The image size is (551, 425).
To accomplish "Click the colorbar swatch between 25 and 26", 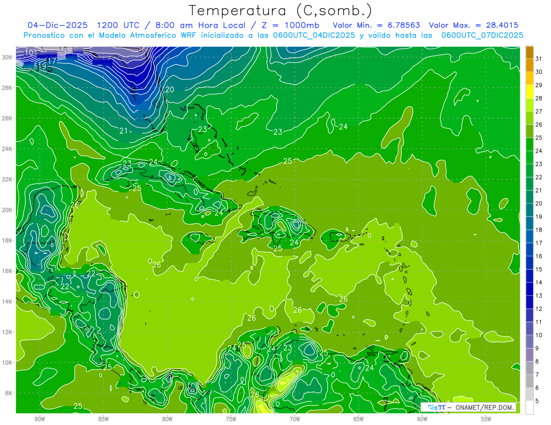I will (529, 131).
